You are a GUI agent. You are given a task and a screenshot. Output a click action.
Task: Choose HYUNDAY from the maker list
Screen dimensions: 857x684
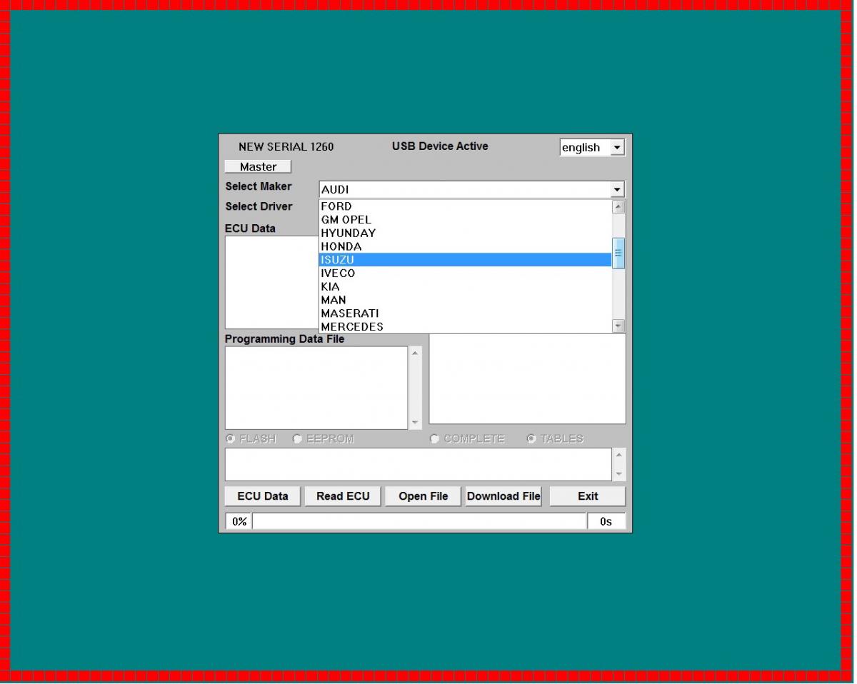point(465,233)
